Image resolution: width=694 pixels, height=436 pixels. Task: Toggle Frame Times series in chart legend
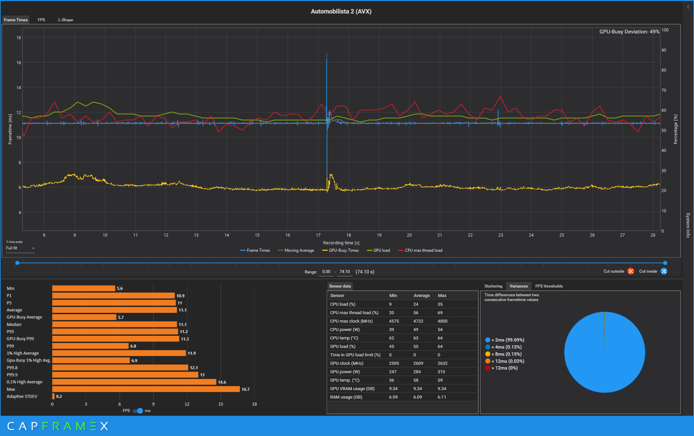(x=255, y=250)
